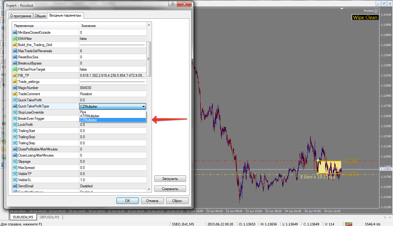Click the Значение column header
Viewport: 393px width, 226px height.
pyautogui.click(x=113, y=26)
